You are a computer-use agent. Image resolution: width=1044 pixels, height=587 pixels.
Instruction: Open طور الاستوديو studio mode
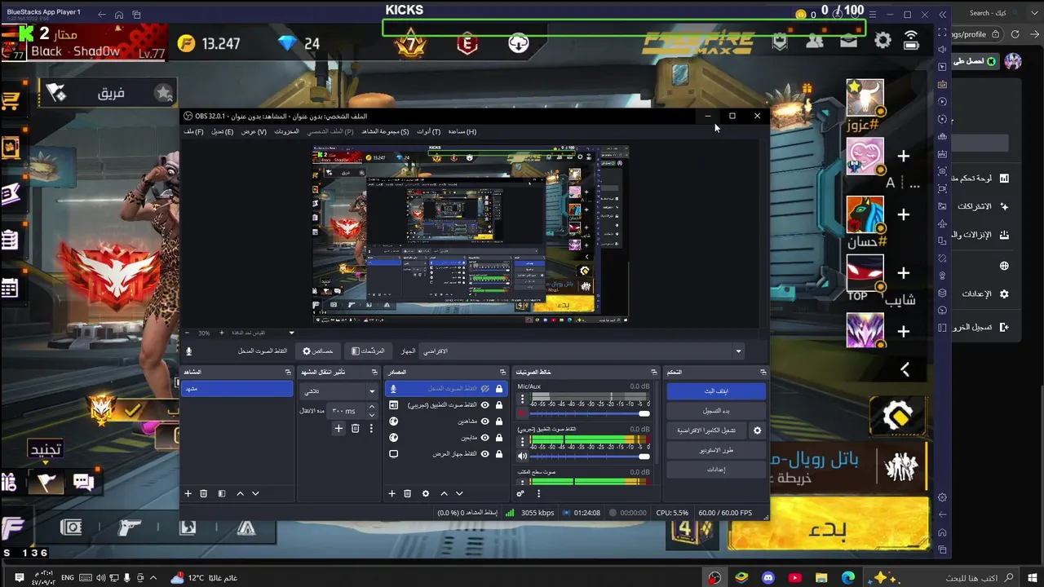[x=716, y=450]
